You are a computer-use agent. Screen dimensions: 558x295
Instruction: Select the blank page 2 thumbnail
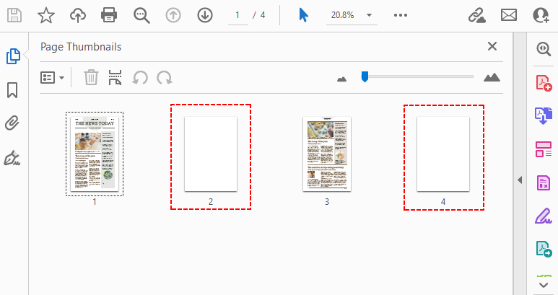click(x=211, y=154)
